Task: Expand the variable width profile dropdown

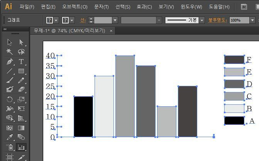Action: (159, 20)
